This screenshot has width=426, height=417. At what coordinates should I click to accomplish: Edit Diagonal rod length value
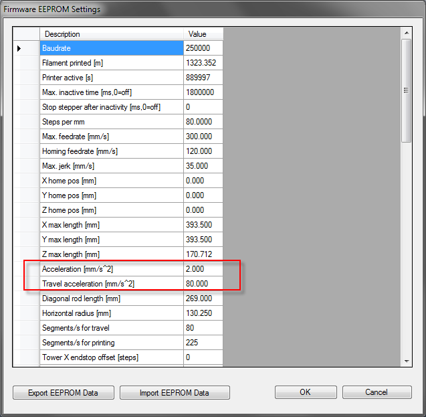[x=203, y=299]
